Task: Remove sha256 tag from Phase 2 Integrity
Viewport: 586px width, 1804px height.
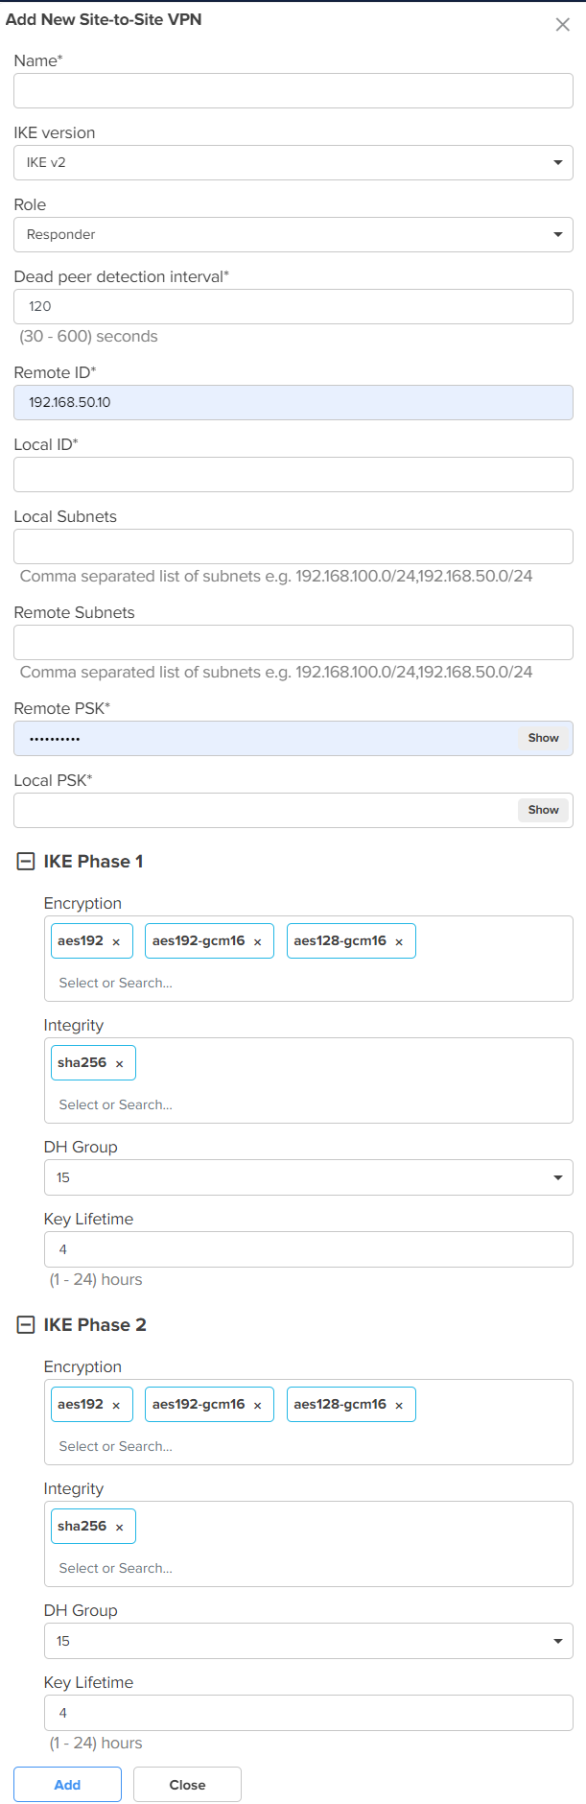Action: point(119,1528)
